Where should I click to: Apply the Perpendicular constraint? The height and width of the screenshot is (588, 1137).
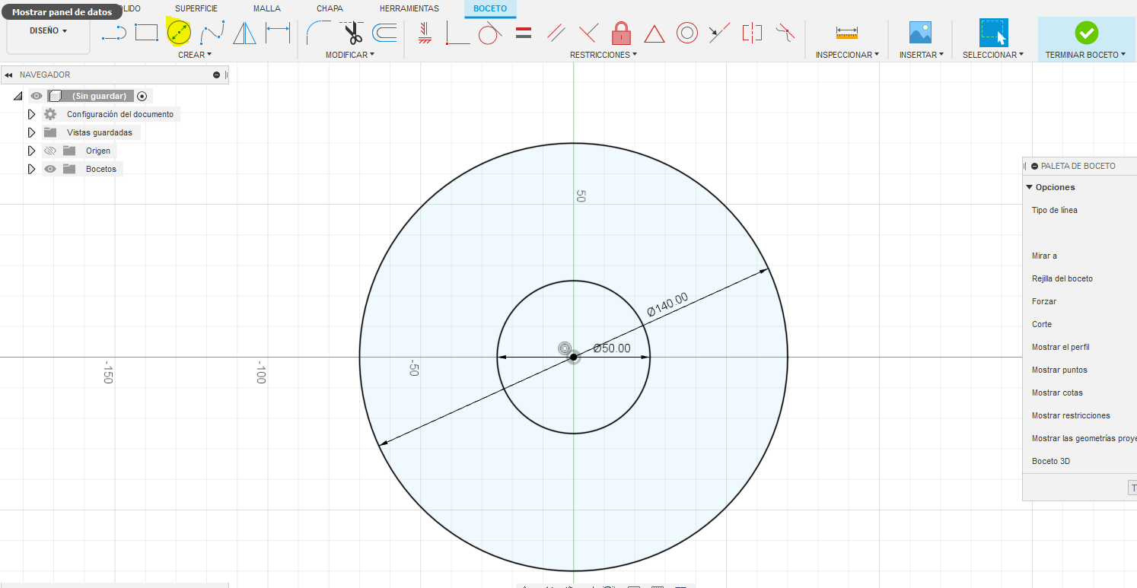tap(588, 33)
